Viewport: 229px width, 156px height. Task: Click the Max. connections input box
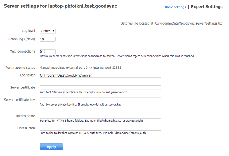coord(48,51)
